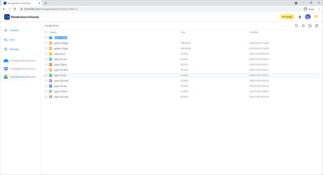323x175 pixels.
Task: Click the type-11.xls spreadsheet file icon
Action: pyautogui.click(x=51, y=75)
